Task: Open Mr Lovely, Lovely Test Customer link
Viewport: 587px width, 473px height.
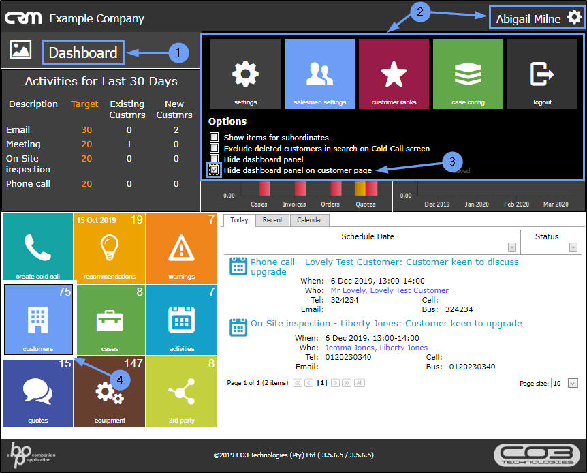Action: click(390, 290)
